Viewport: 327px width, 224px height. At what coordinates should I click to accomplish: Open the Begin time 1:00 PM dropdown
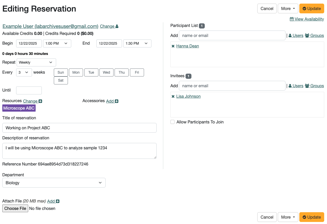57,43
